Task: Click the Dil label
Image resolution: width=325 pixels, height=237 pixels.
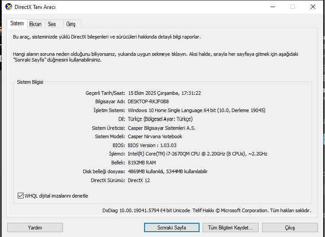Action: tap(121, 119)
